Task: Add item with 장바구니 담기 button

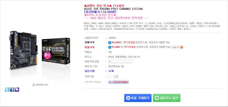Action: 166,98
